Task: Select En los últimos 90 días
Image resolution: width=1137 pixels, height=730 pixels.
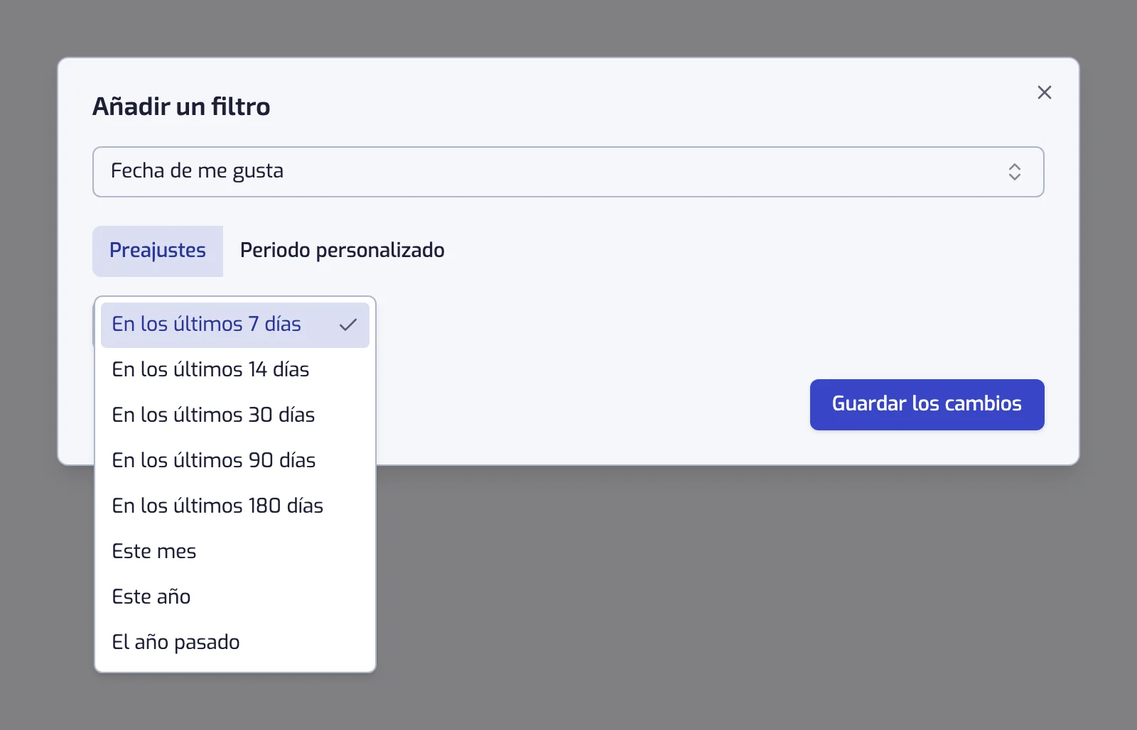Action: [235, 461]
